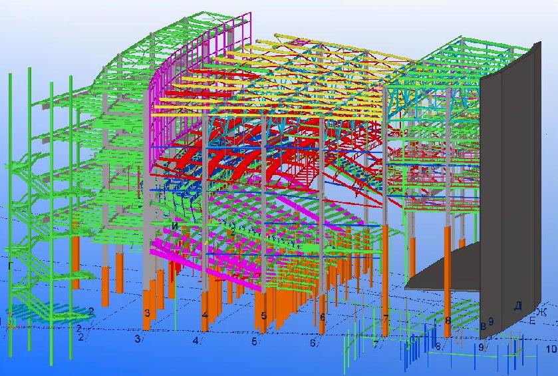This screenshot has width=558, height=376.
Task: Click the grid axis label И
Action: click(x=175, y=226)
